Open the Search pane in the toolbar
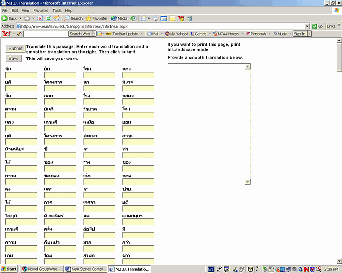342x273 pixels. 73,19
